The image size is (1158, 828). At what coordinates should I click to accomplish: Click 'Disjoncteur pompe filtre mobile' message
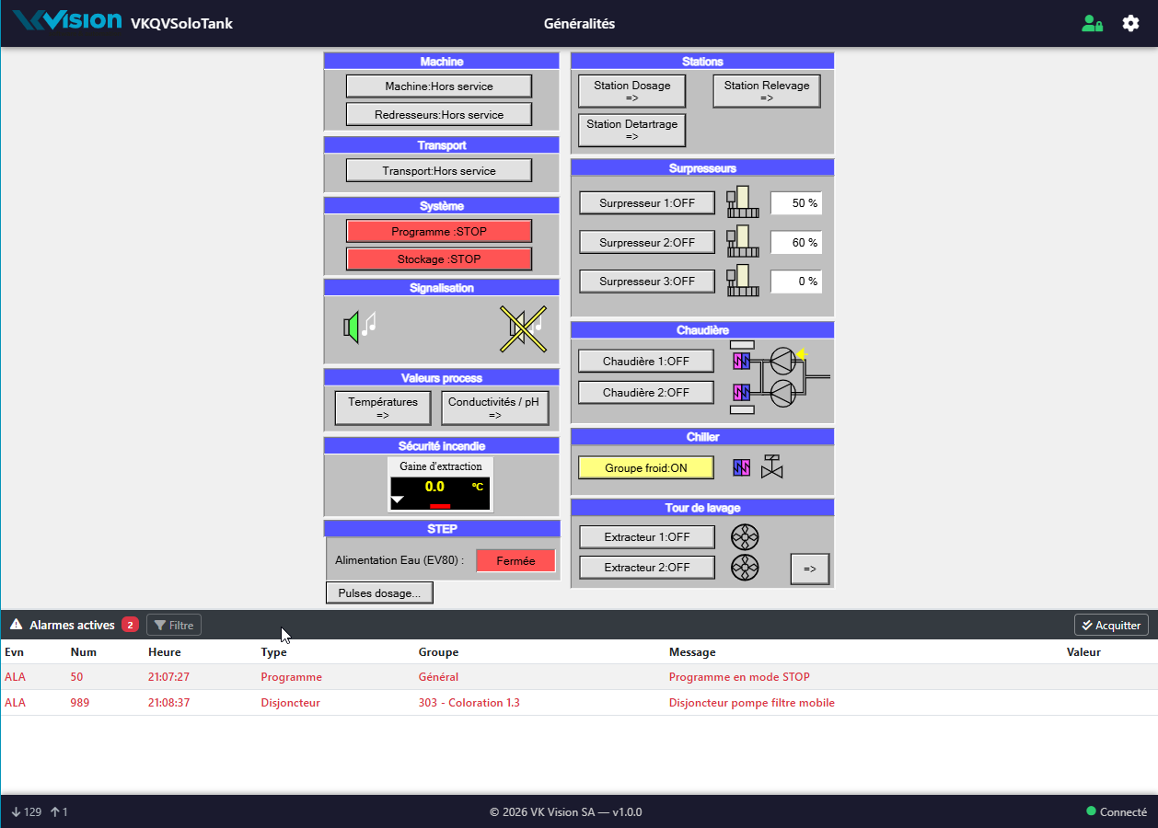(752, 703)
